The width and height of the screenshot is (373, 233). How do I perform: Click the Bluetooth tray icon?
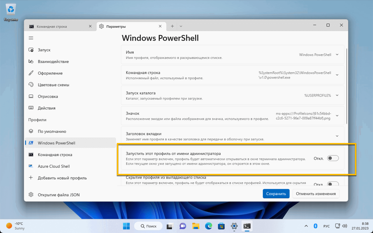tap(315, 226)
